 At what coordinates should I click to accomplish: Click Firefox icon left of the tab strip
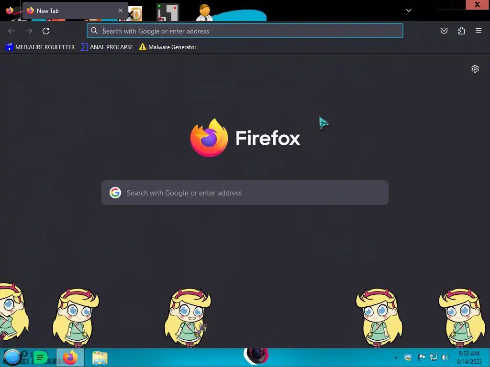pos(10,11)
